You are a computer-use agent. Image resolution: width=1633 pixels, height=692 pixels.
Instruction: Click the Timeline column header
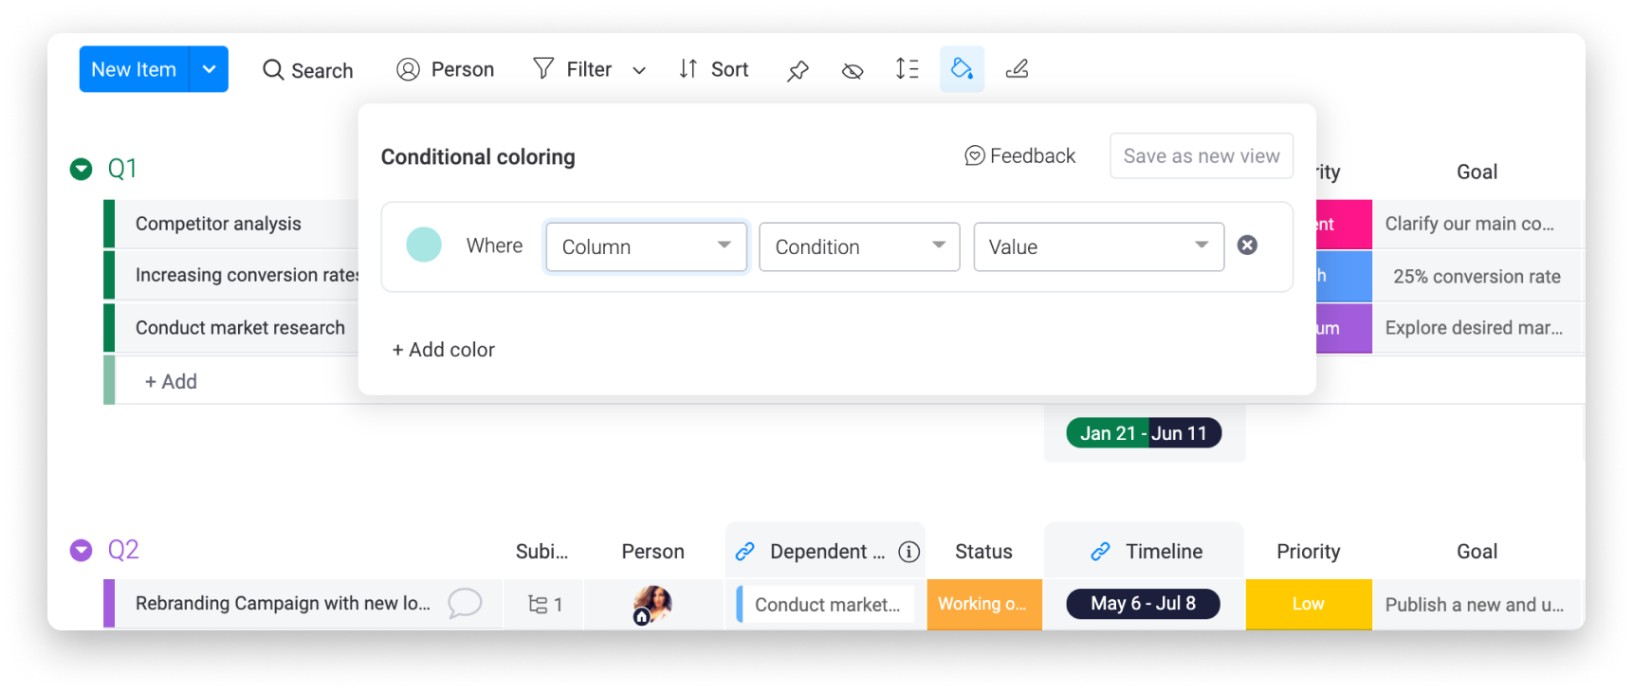(x=1164, y=552)
